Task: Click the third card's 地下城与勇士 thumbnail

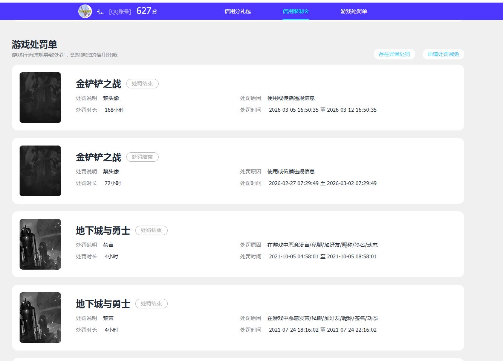Action: [x=40, y=244]
